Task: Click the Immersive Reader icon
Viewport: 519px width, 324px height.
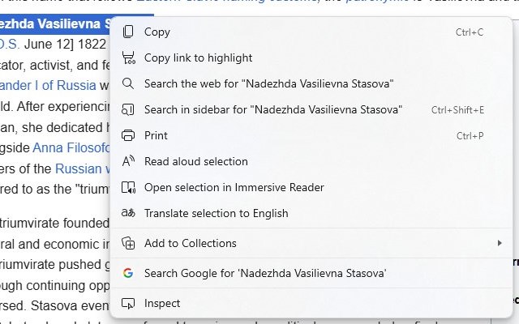Action: 128,188
